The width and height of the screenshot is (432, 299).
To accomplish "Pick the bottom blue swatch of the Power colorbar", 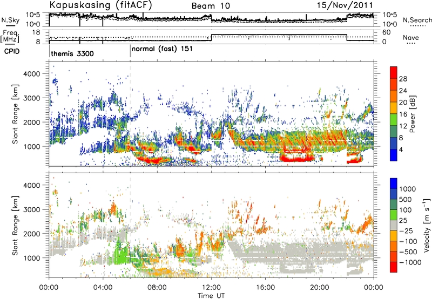I will tap(394, 155).
